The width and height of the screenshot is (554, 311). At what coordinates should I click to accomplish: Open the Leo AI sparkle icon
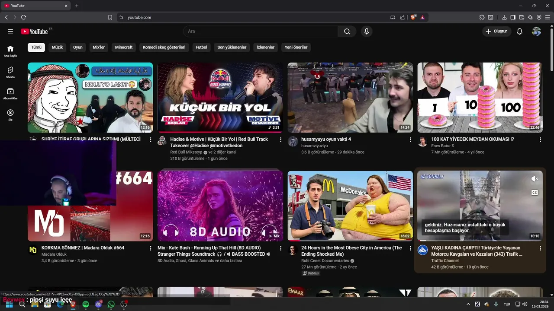click(530, 17)
